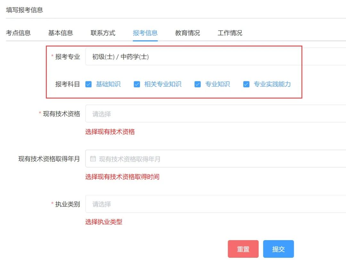Disable the 专业实践能力 checkbox
346x260 pixels.
[x=246, y=84]
